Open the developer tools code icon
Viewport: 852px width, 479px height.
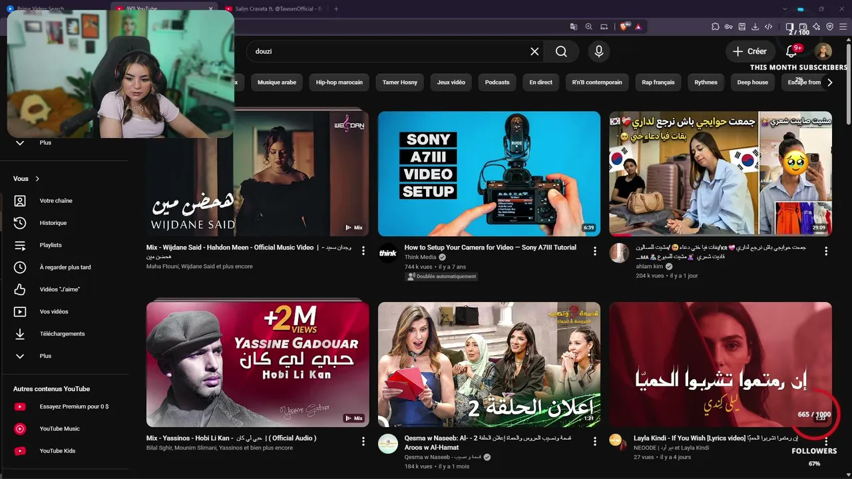click(x=769, y=27)
